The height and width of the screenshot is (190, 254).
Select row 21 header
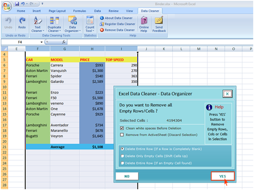[x=4, y=147]
